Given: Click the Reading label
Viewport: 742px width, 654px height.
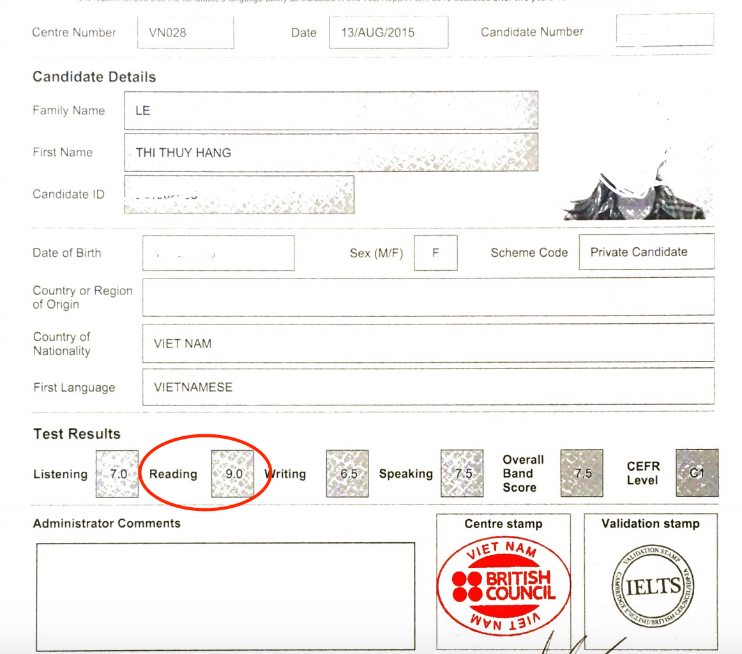Looking at the screenshot, I should 173,474.
